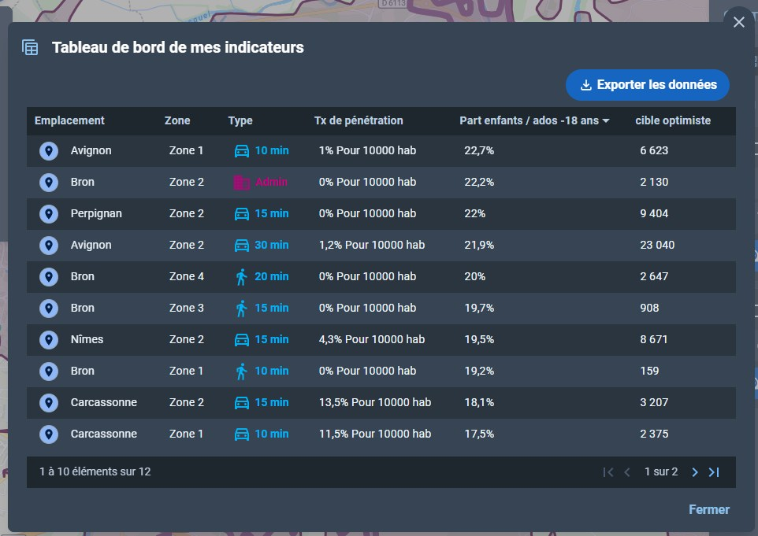Click the car icon in Nîmes row
The image size is (758, 536).
click(242, 340)
